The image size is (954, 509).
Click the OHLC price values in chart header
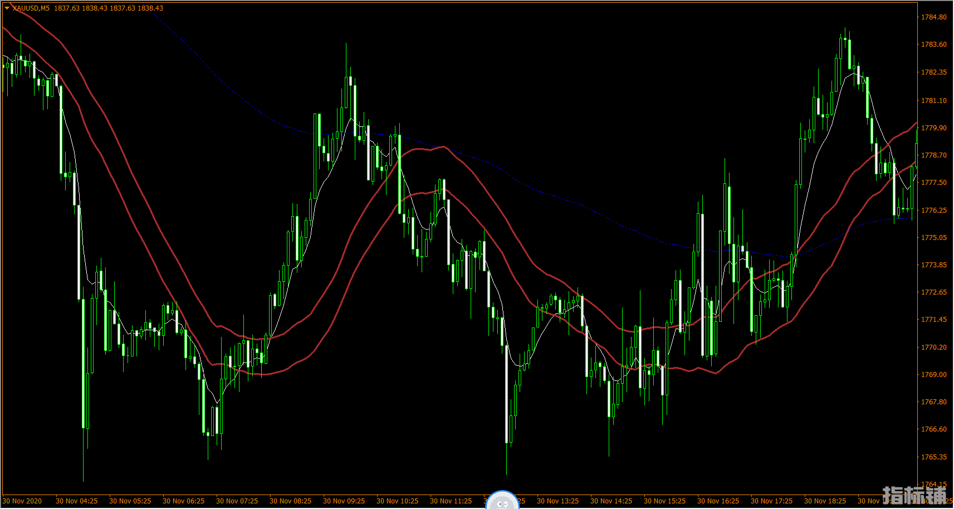(x=109, y=8)
